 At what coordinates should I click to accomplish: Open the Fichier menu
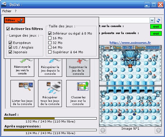coord(7,11)
